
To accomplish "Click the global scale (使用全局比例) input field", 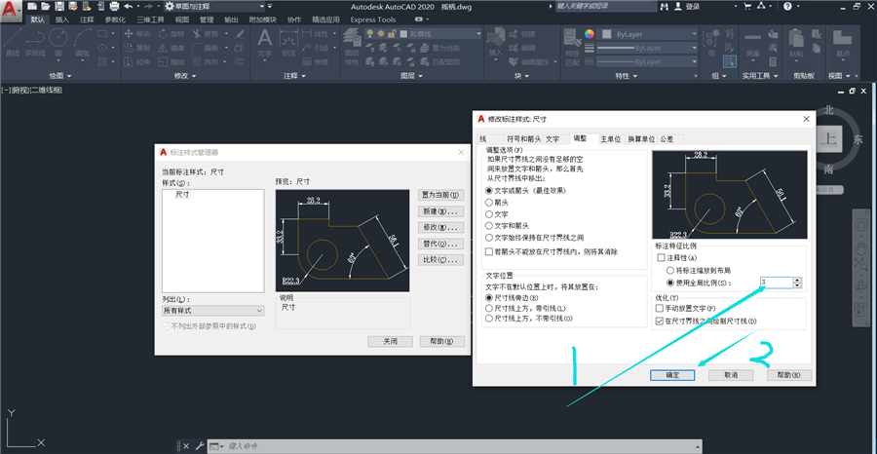I will pos(777,283).
